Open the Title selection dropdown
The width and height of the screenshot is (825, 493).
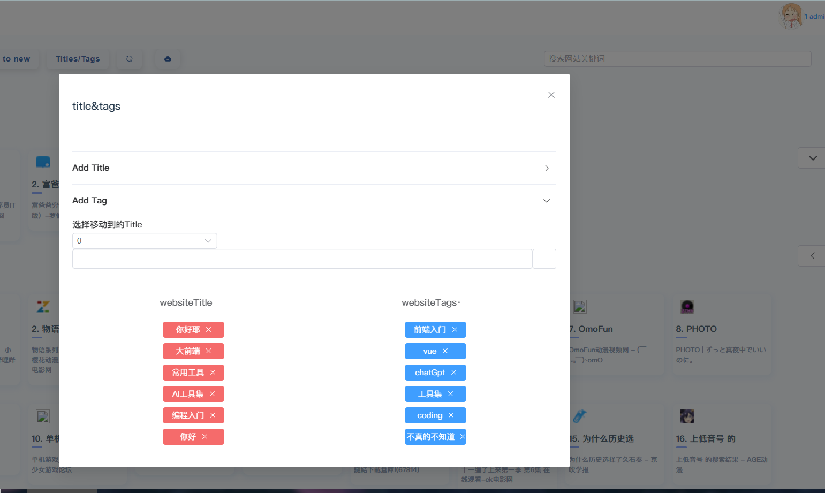[145, 241]
